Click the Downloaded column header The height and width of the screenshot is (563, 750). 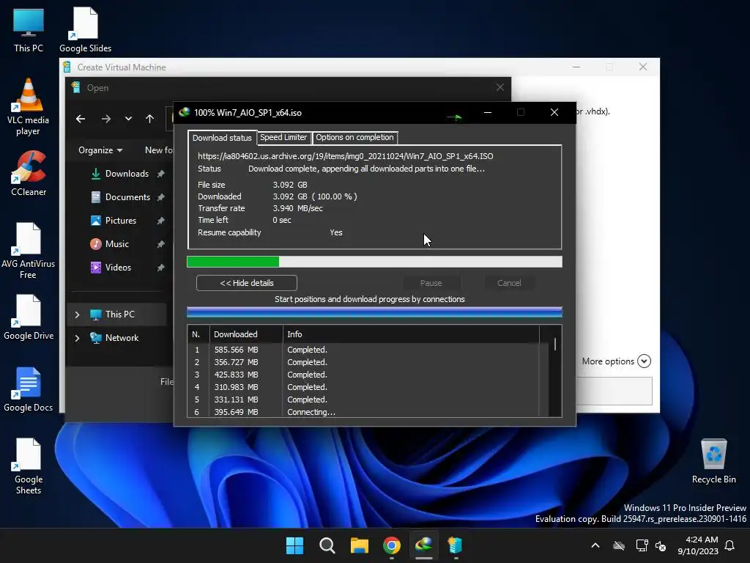(x=246, y=334)
